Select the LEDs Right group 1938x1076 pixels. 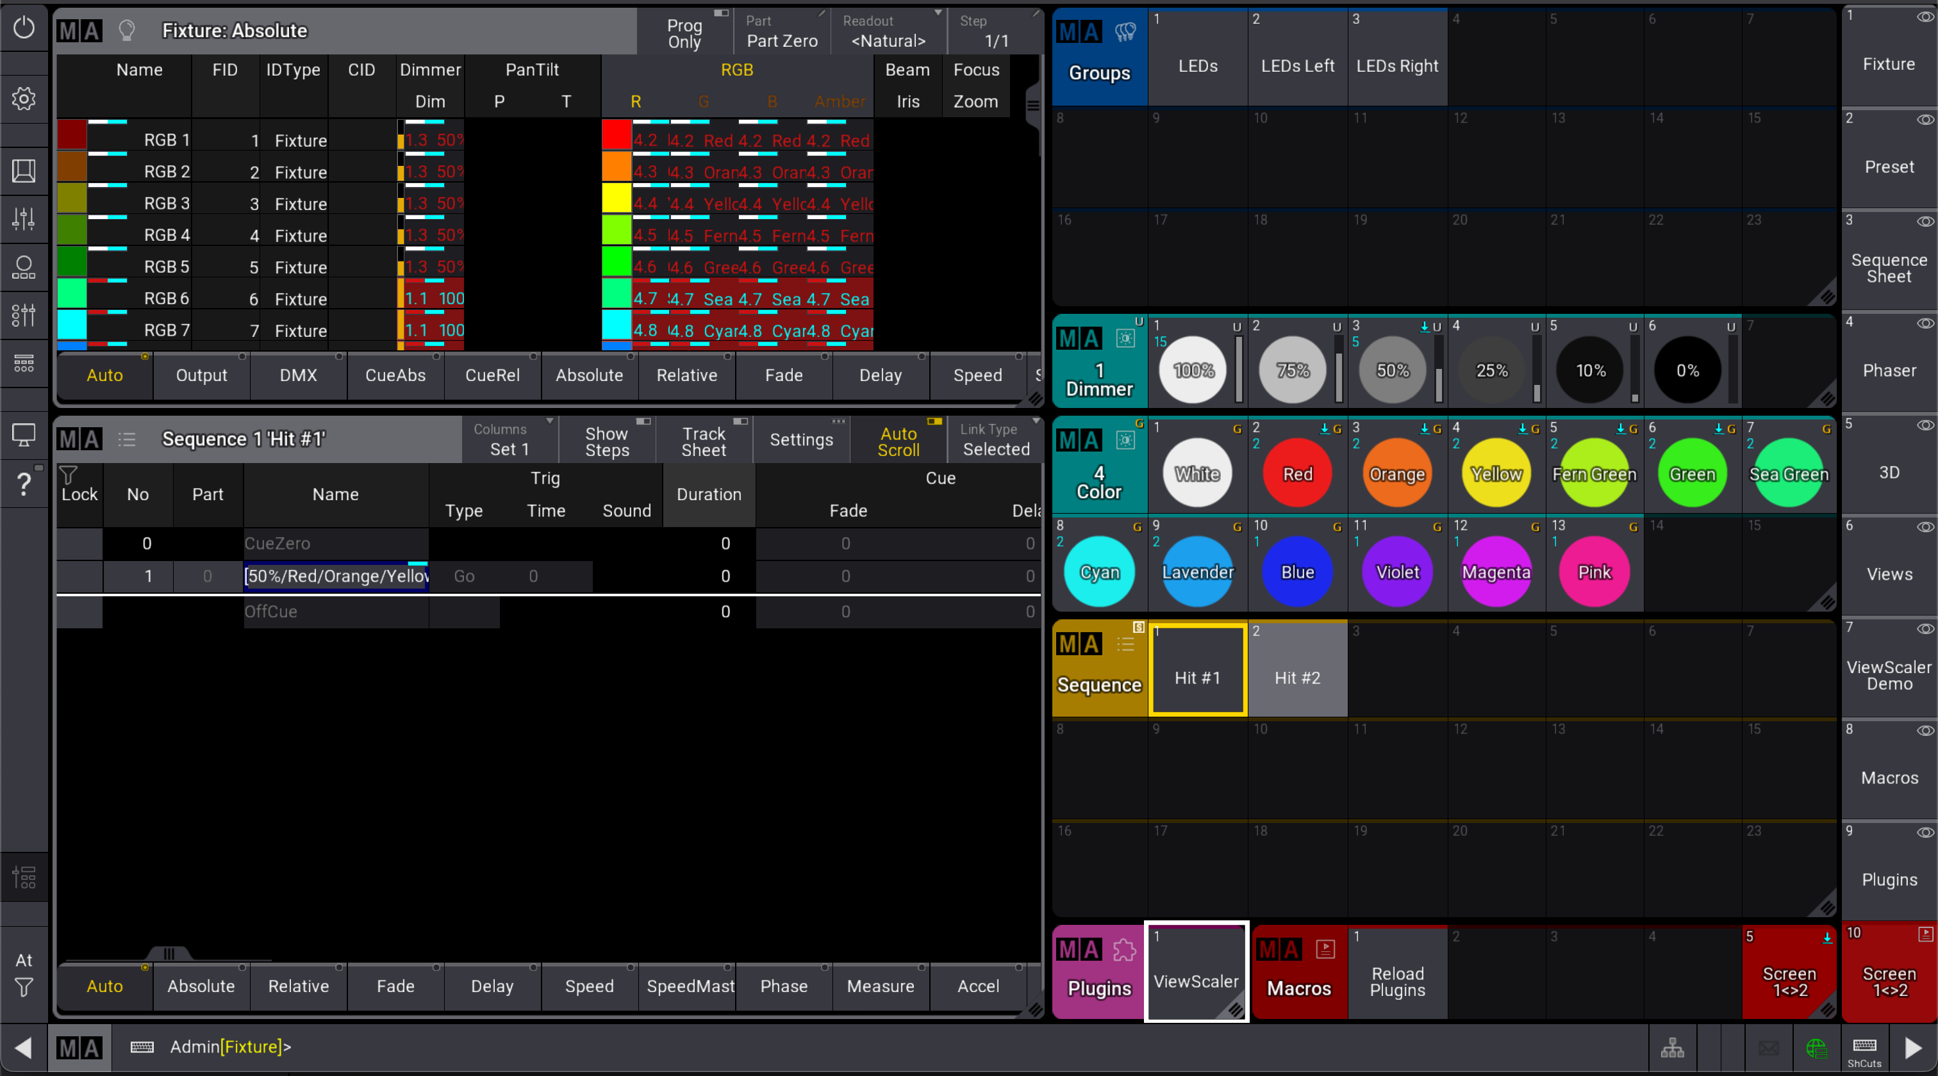(x=1397, y=56)
